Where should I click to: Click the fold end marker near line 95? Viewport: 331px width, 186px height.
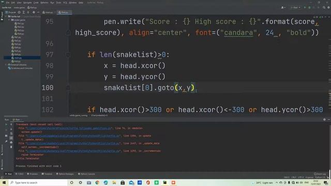68,33
